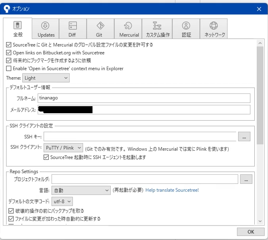
Task: Click the SSH キー path field
Action: coord(140,137)
